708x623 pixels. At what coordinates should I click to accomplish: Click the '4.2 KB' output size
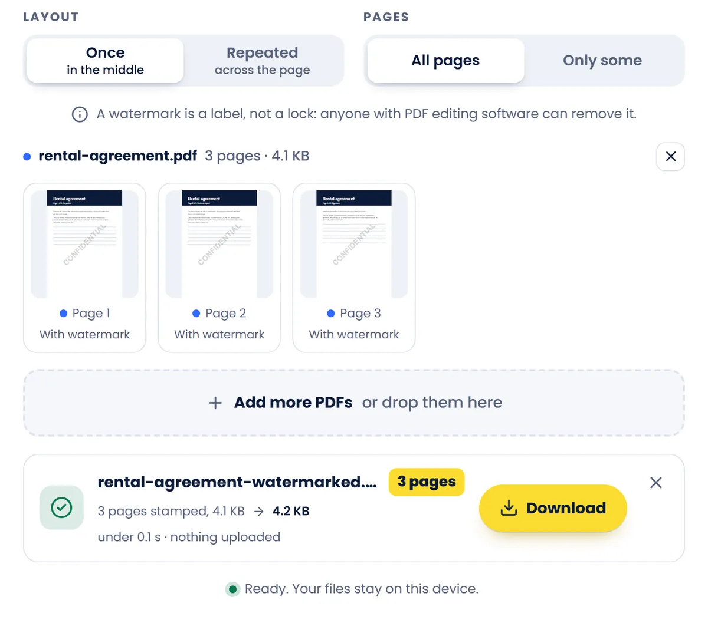[x=291, y=511]
